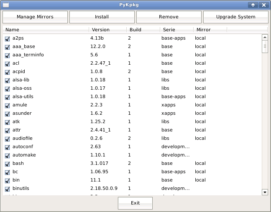Click the vertical scrollbar thumb

[x=265, y=46]
